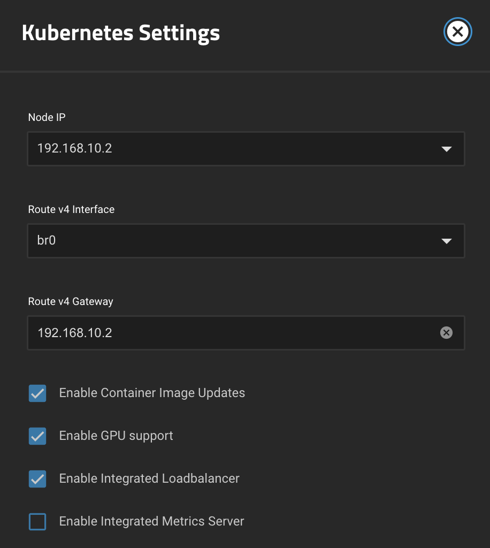Expand the br0 interface combo box

[x=246, y=241]
